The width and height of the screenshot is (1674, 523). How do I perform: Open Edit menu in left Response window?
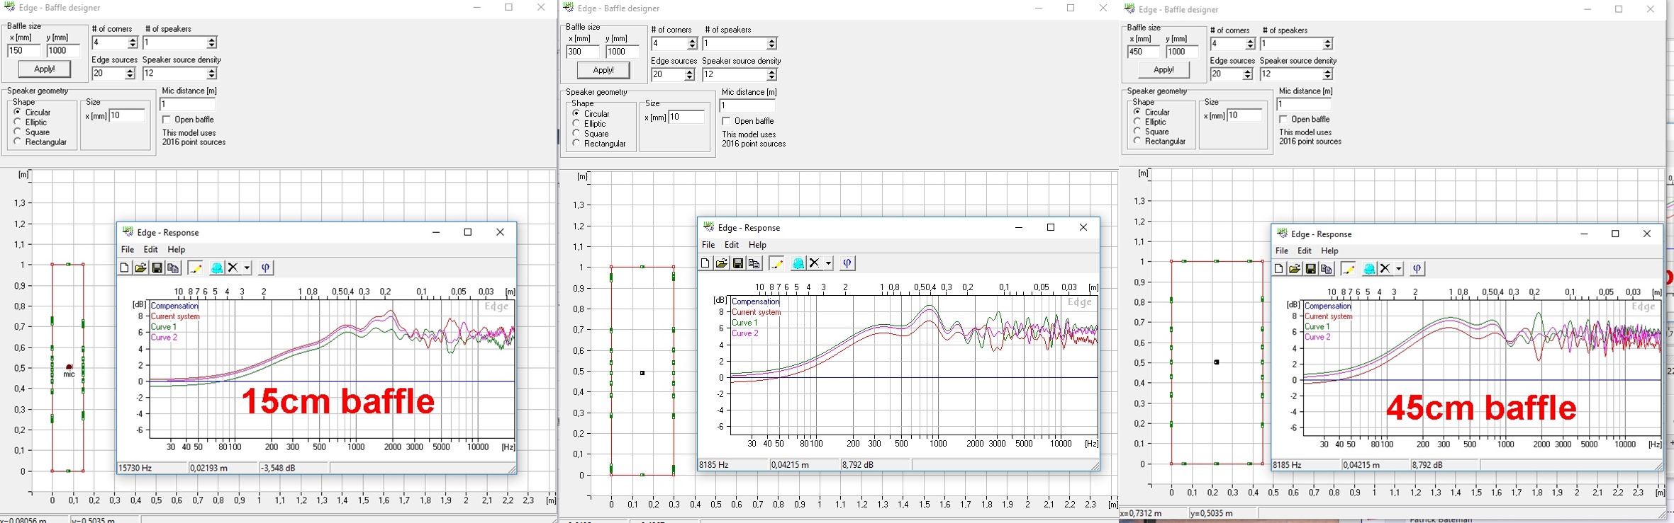point(151,250)
